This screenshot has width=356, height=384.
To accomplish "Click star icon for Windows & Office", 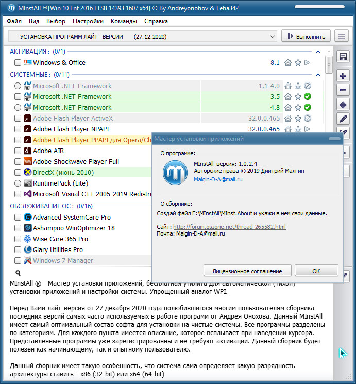I will pyautogui.click(x=298, y=63).
